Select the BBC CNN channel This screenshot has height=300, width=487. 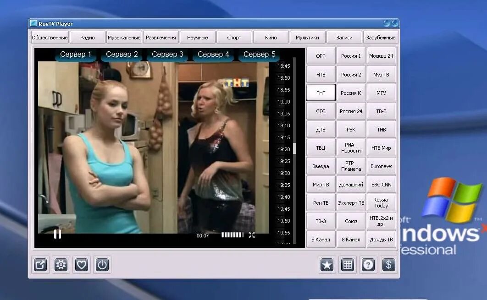click(x=381, y=184)
